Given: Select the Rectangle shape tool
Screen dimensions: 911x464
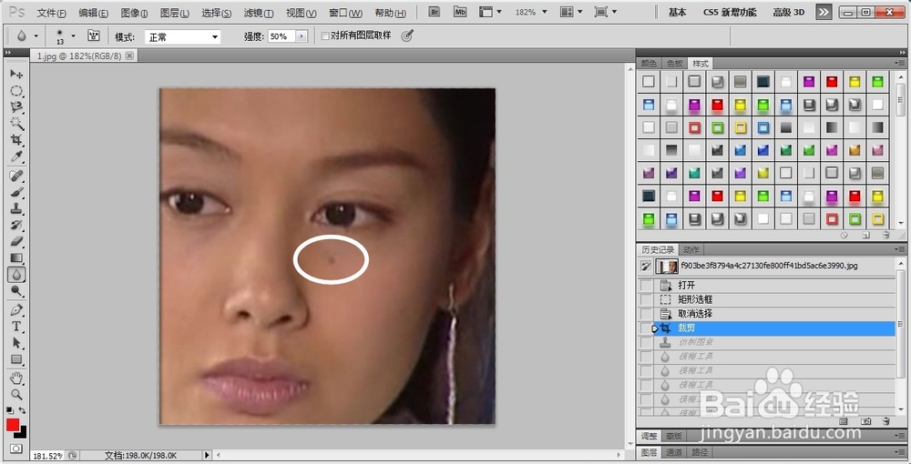Looking at the screenshot, I should [16, 359].
